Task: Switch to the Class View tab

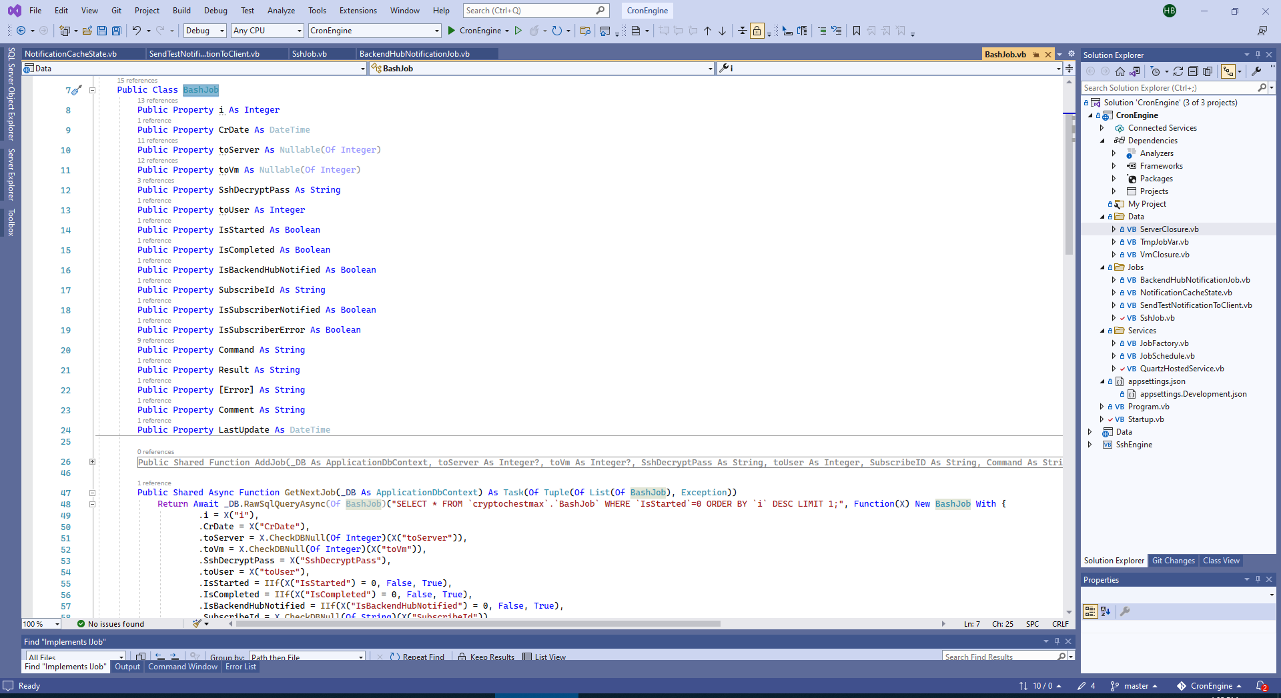Action: click(1221, 561)
